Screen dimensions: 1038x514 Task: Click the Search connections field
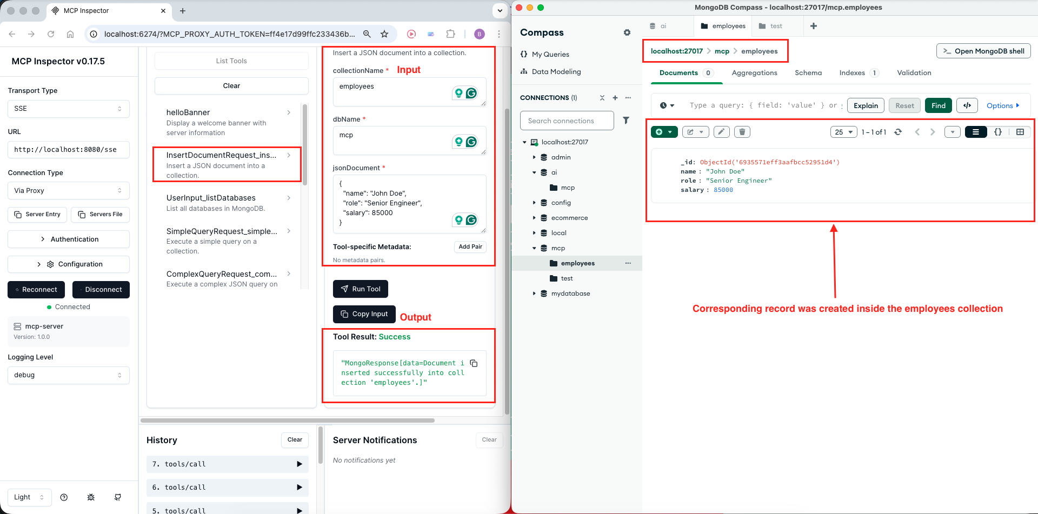coord(567,121)
